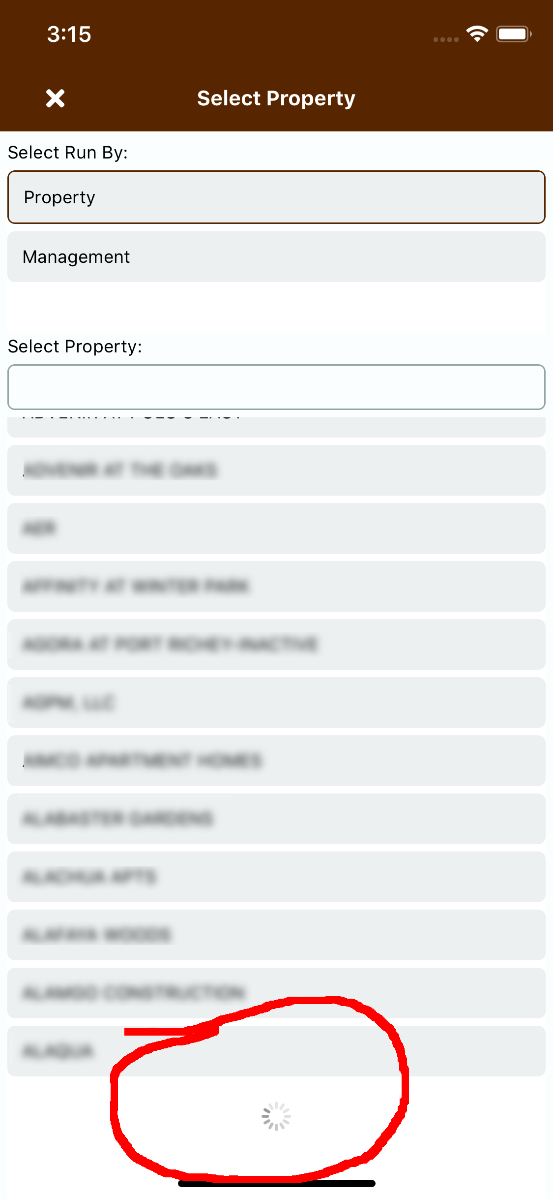Choose ALAFAYA WOODS from the list
The width and height of the screenshot is (553, 1199).
click(x=276, y=935)
